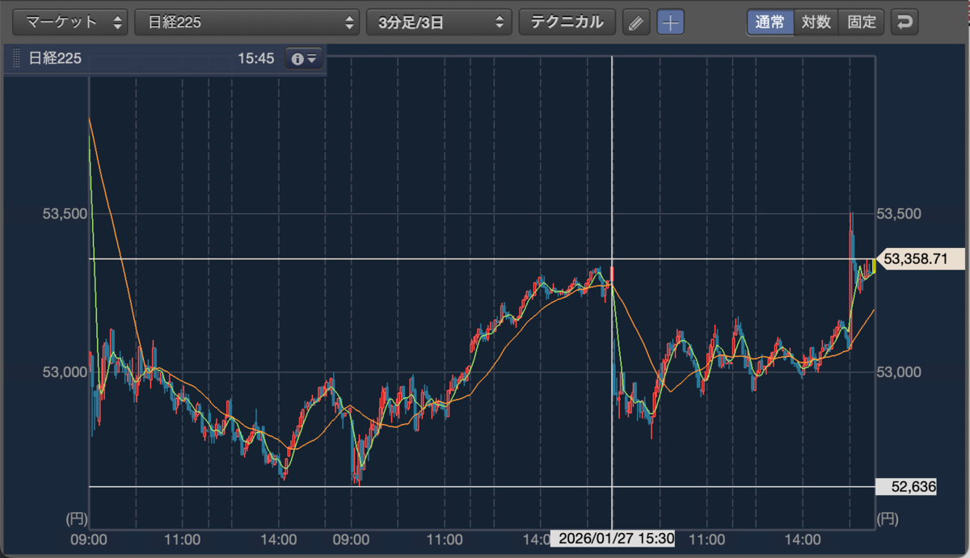Toggle the crosshair cursor icon
Screen dimensions: 970x558
coord(670,23)
